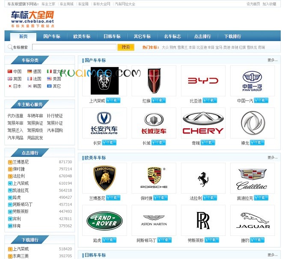Download the 奇瑞 logo
The height and width of the screenshot is (259, 285).
point(208,143)
